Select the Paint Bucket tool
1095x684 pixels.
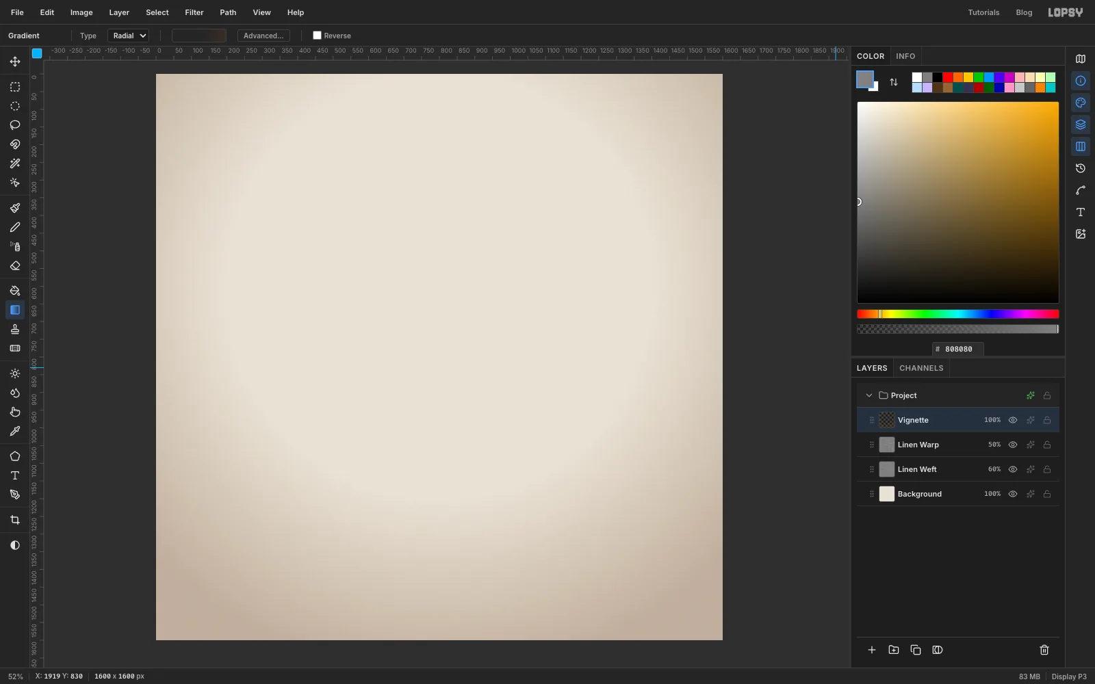coord(15,291)
